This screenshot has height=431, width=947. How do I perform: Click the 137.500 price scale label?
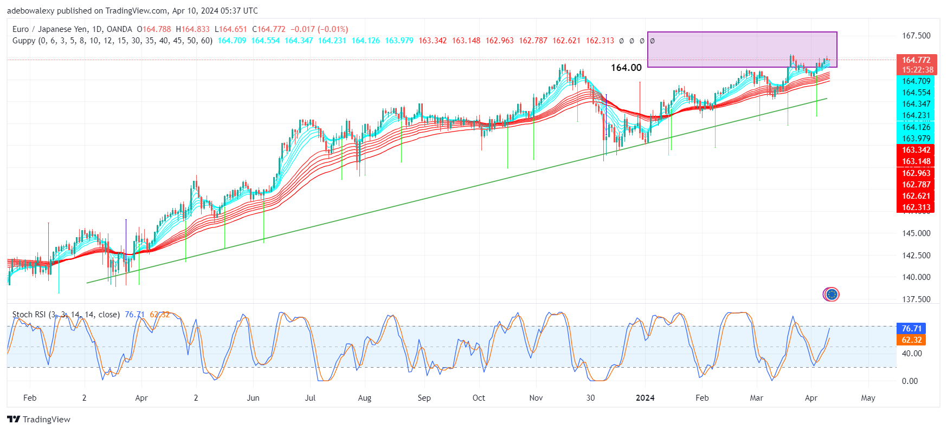tap(916, 299)
